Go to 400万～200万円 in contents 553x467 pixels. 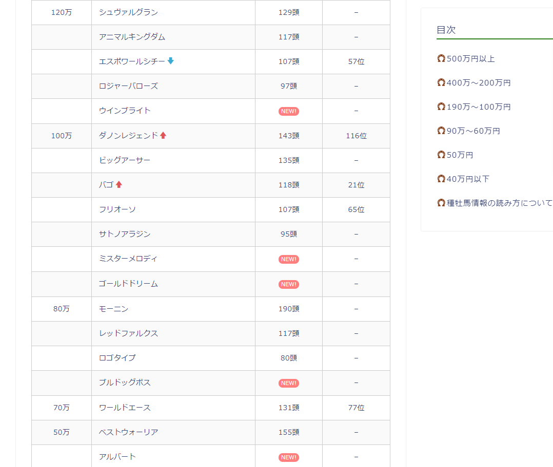[478, 83]
